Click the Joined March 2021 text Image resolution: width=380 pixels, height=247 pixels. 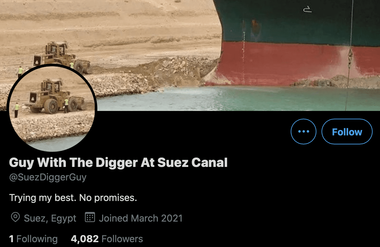click(141, 218)
